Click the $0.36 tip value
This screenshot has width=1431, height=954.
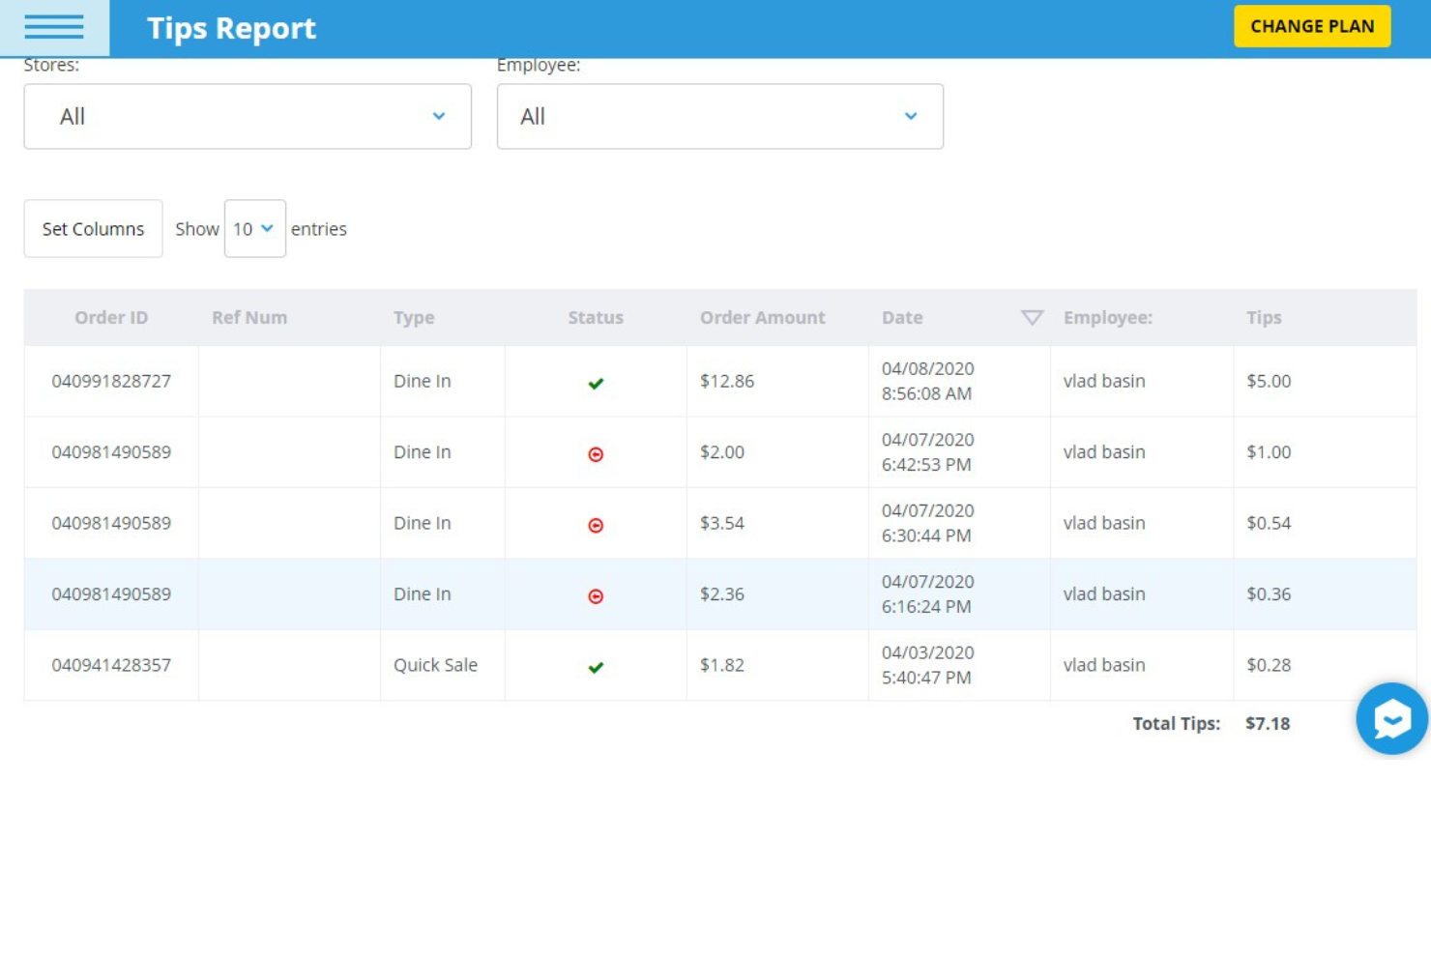[1269, 593]
